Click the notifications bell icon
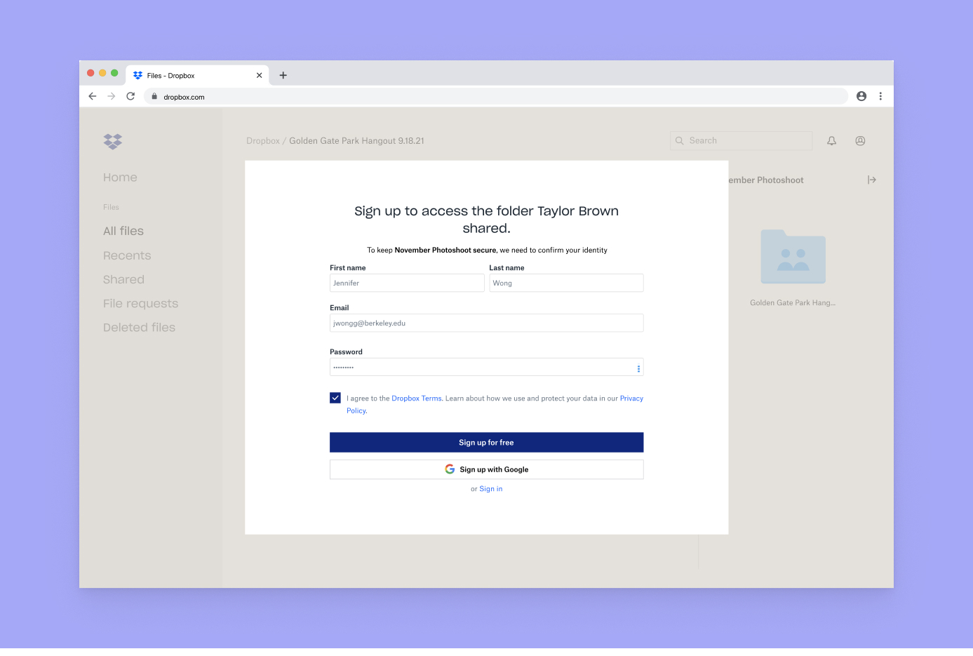The image size is (973, 656). coord(832,141)
